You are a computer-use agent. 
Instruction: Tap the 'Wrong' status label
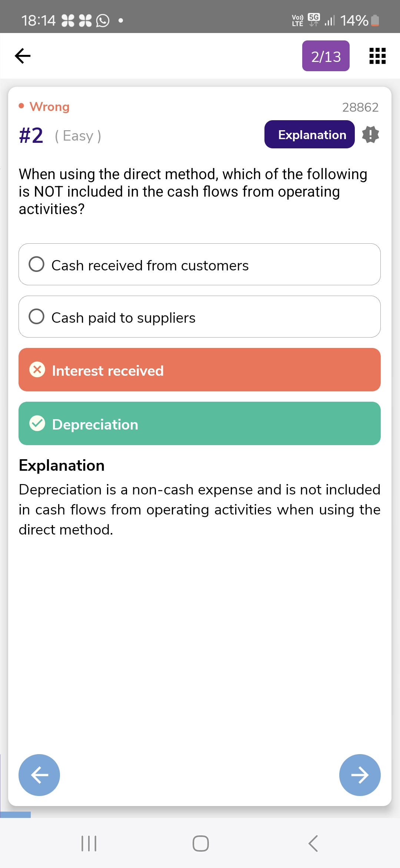point(49,107)
